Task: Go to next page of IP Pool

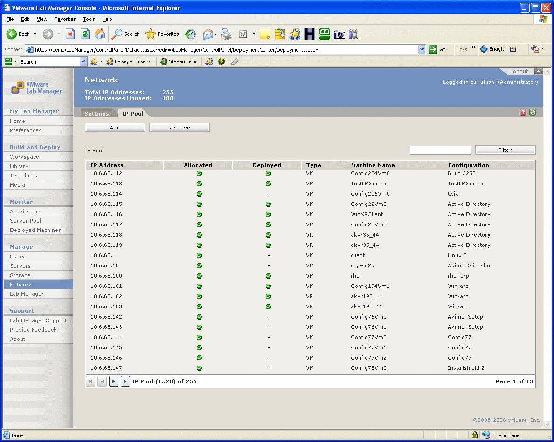Action: pyautogui.click(x=114, y=381)
